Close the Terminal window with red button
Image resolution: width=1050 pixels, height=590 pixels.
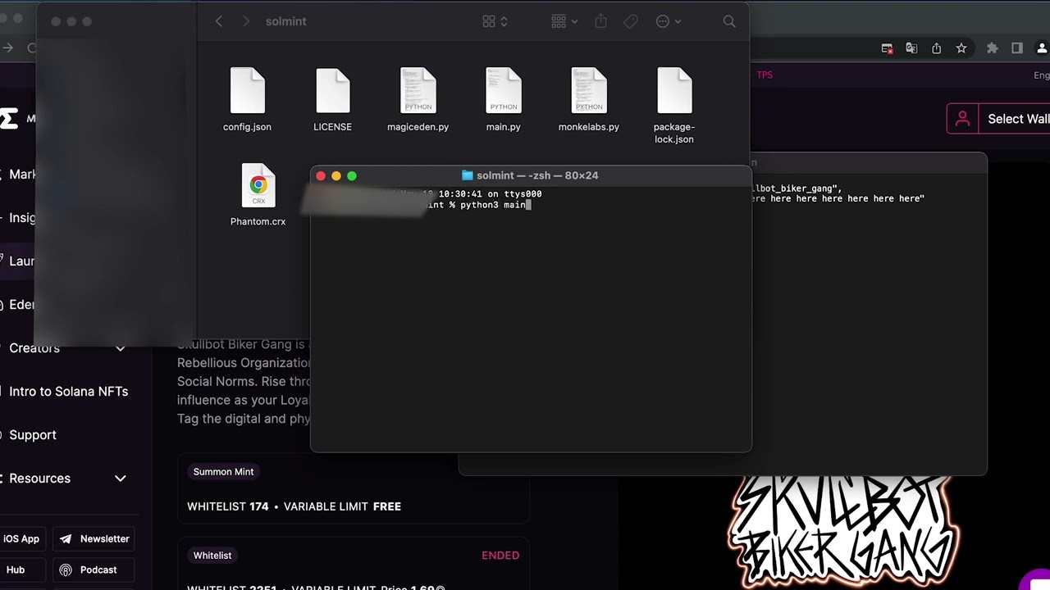point(321,176)
